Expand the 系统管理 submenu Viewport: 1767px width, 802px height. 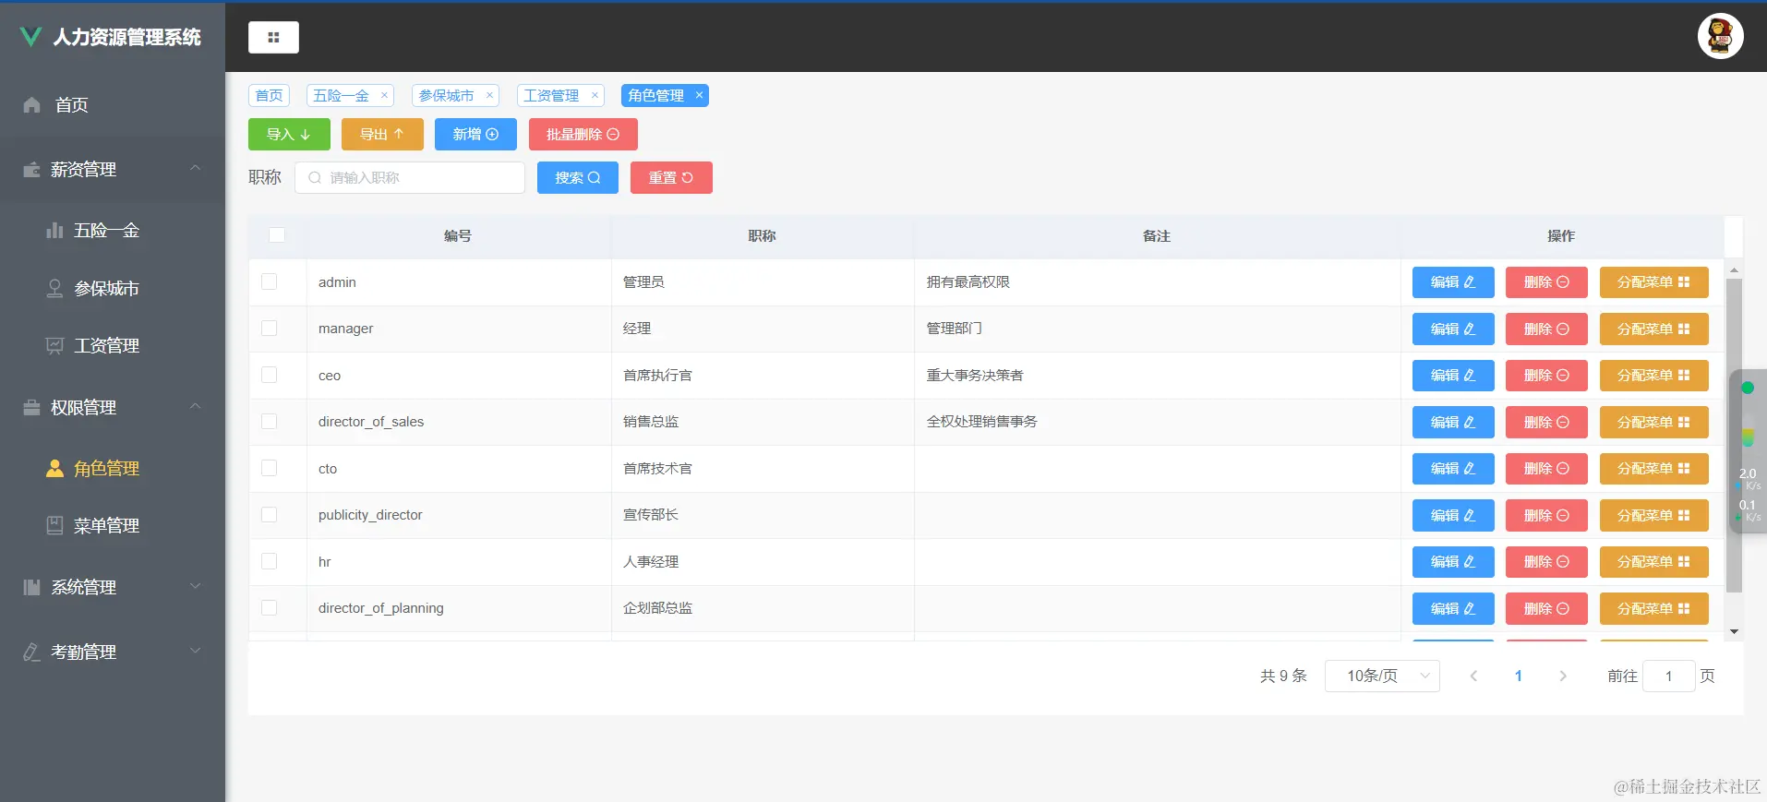coord(195,586)
